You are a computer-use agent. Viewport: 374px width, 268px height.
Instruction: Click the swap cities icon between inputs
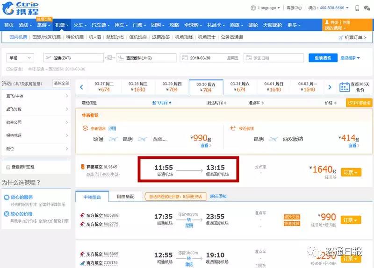pyautogui.click(x=110, y=57)
